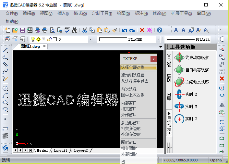Open the BYLAYER linetype box
The width and height of the screenshot is (229, 164).
[x=187, y=39]
